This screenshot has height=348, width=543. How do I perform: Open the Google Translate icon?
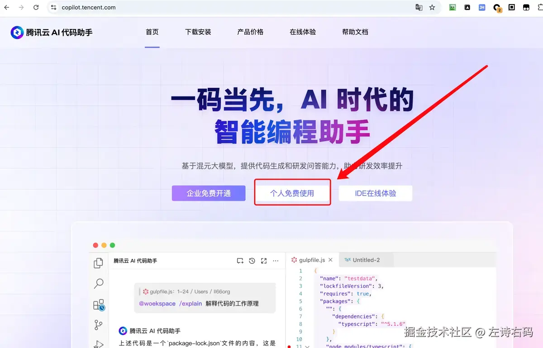[x=419, y=7]
